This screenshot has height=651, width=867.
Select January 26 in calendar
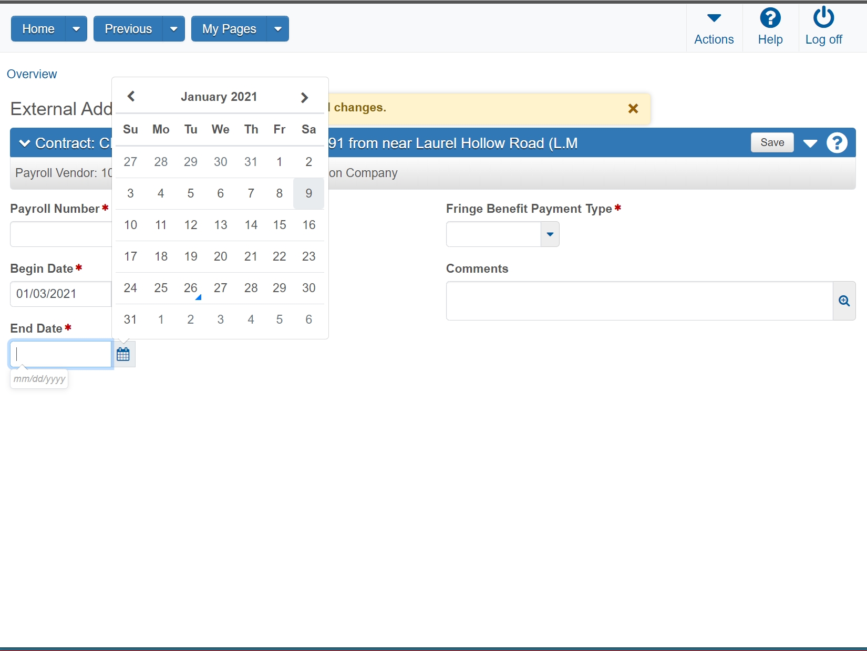(191, 288)
